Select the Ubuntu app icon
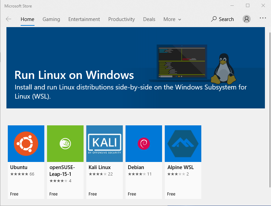Screen dimensions: 271x206 pyautogui.click(x=26, y=143)
